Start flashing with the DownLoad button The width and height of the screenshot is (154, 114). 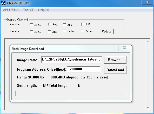click(x=115, y=70)
